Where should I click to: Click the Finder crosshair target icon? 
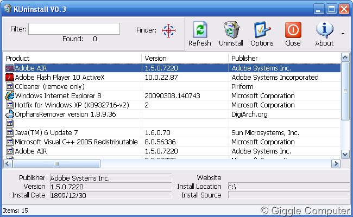[168, 30]
